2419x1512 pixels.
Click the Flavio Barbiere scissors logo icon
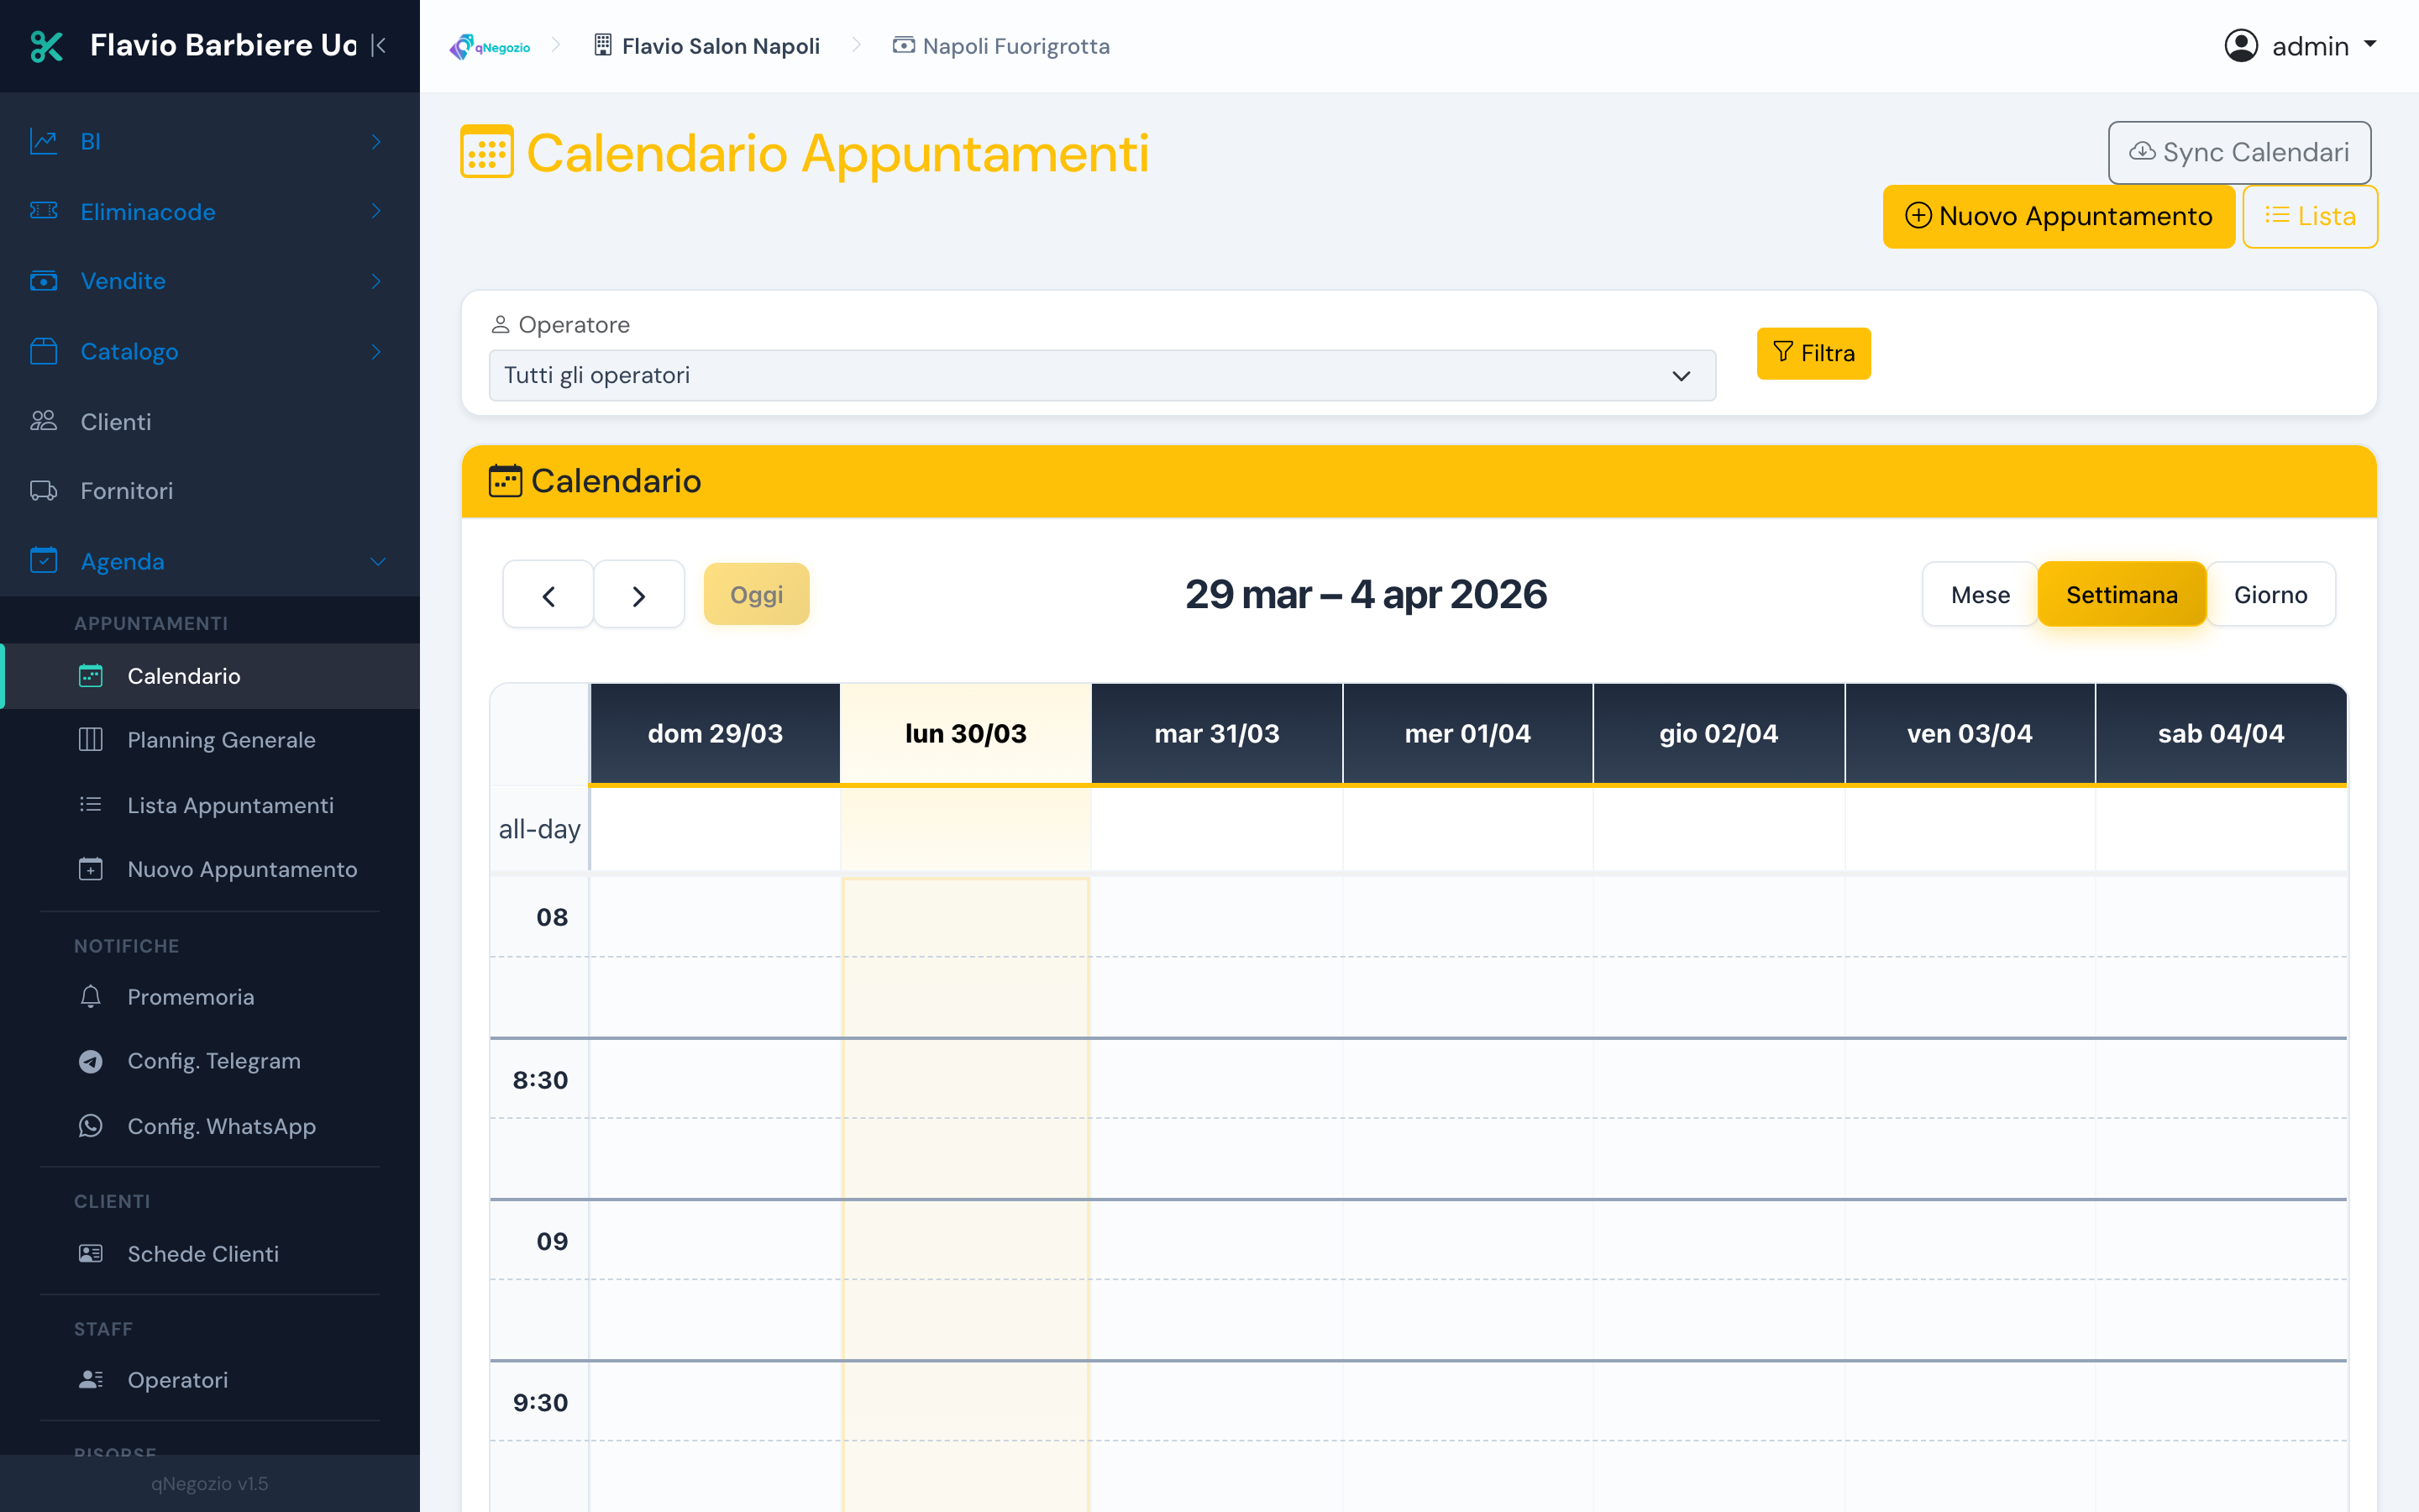pyautogui.click(x=46, y=46)
